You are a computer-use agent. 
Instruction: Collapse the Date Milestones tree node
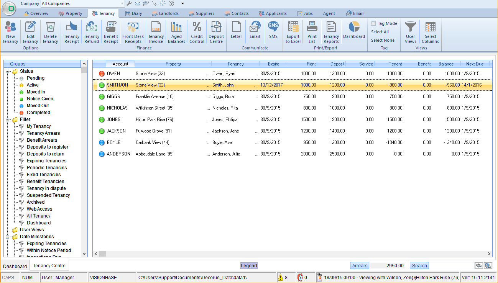(7, 237)
